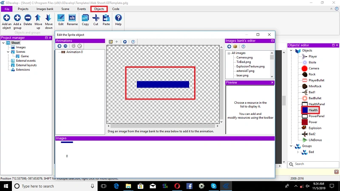Collapse the Scenes node in Project manager

pyautogui.click(x=8, y=51)
